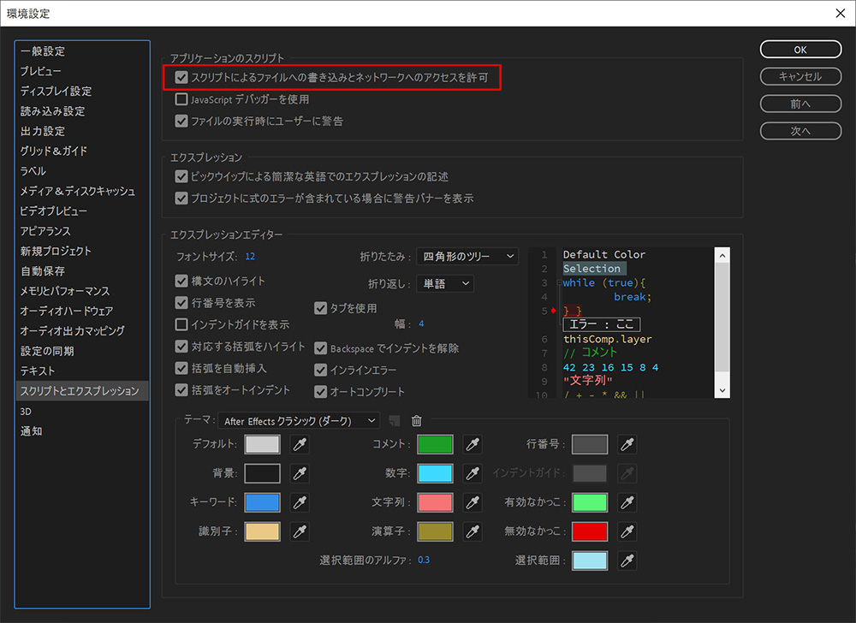This screenshot has height=623, width=856.
Task: Toggle 対応する括弧をハイライト checkbox
Action: (181, 347)
